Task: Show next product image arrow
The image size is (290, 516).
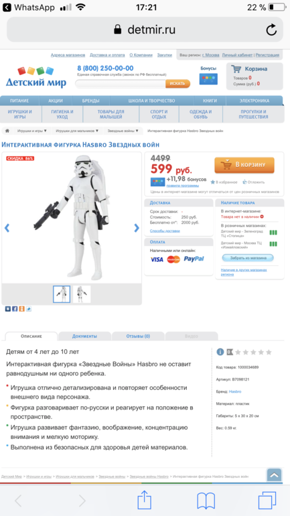Action: [137, 228]
